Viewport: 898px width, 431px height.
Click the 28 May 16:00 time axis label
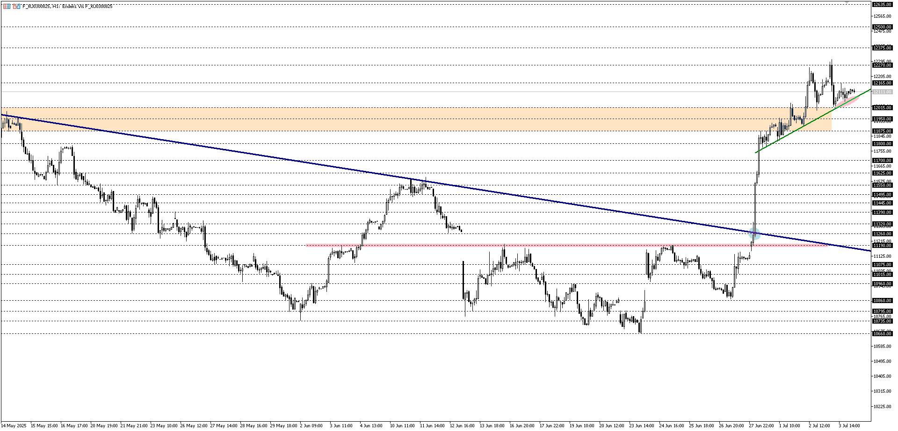(253, 426)
